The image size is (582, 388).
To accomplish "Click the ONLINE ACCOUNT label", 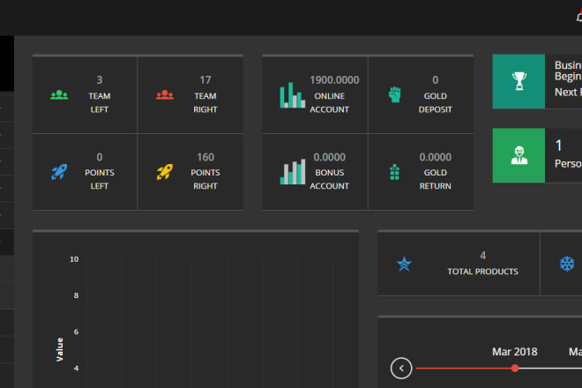I will (329, 103).
